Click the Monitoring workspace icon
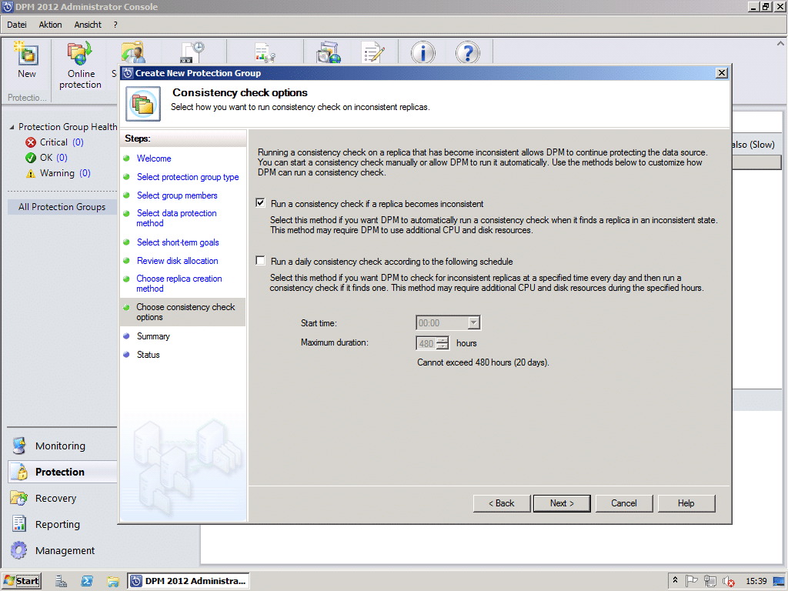The height and width of the screenshot is (591, 788). [19, 446]
